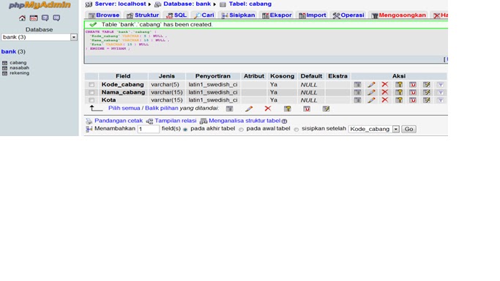Viewport: 500px width, 281px height.
Task: Click red X drop icon for Kode_cabang
Action: pyautogui.click(x=385, y=85)
